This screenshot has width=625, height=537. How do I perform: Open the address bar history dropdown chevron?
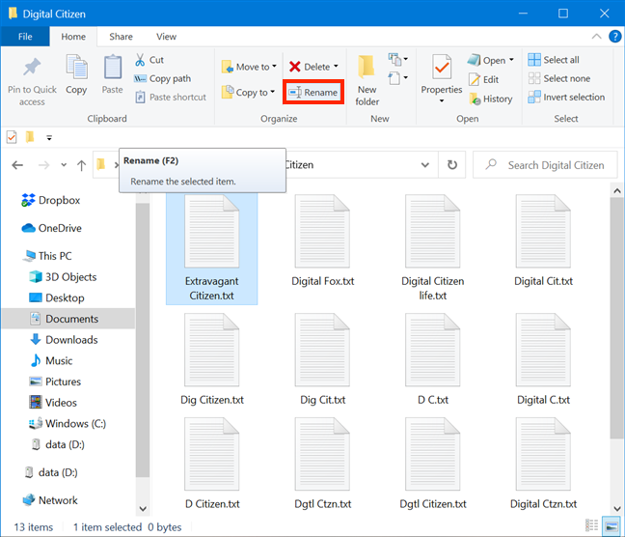[x=425, y=165]
